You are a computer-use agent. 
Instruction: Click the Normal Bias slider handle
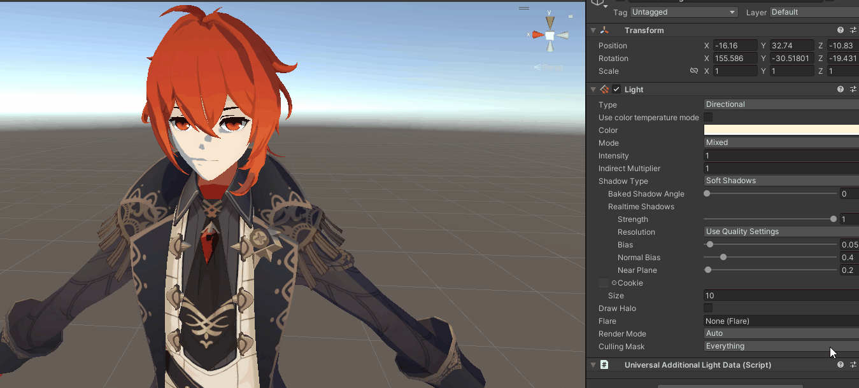point(723,257)
